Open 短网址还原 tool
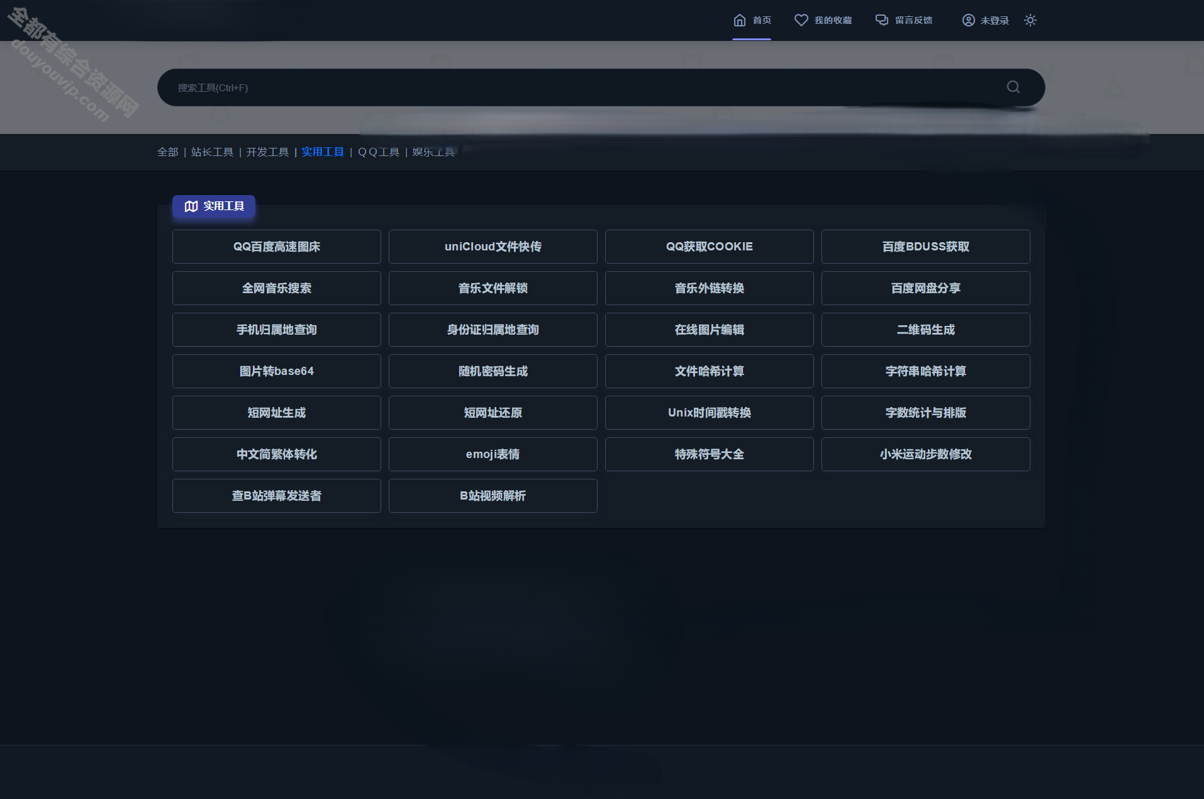This screenshot has height=799, width=1204. (x=493, y=413)
